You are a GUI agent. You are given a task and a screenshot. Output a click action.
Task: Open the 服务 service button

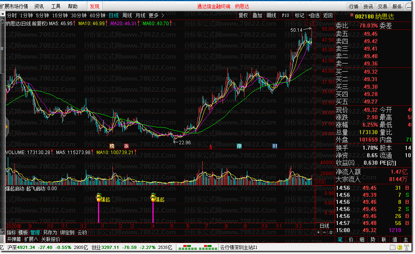coord(397,6)
